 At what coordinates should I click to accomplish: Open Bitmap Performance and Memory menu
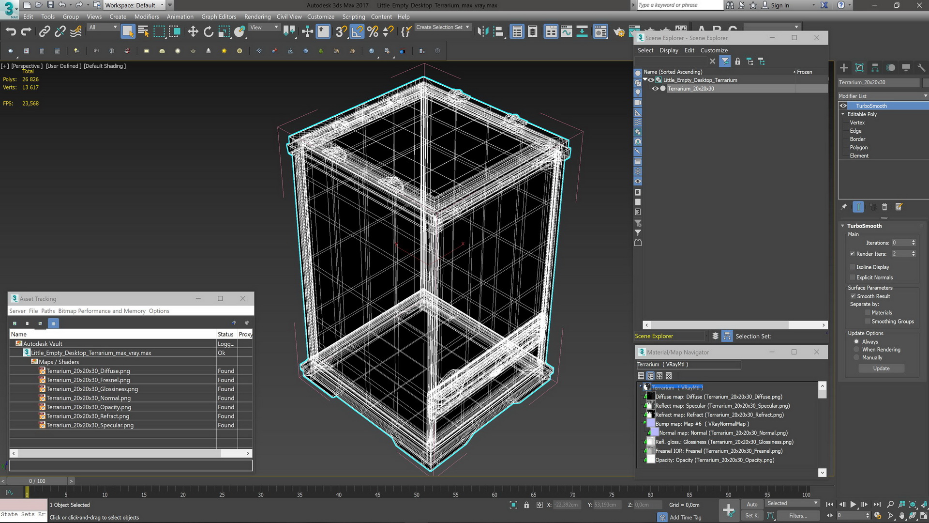click(x=102, y=311)
